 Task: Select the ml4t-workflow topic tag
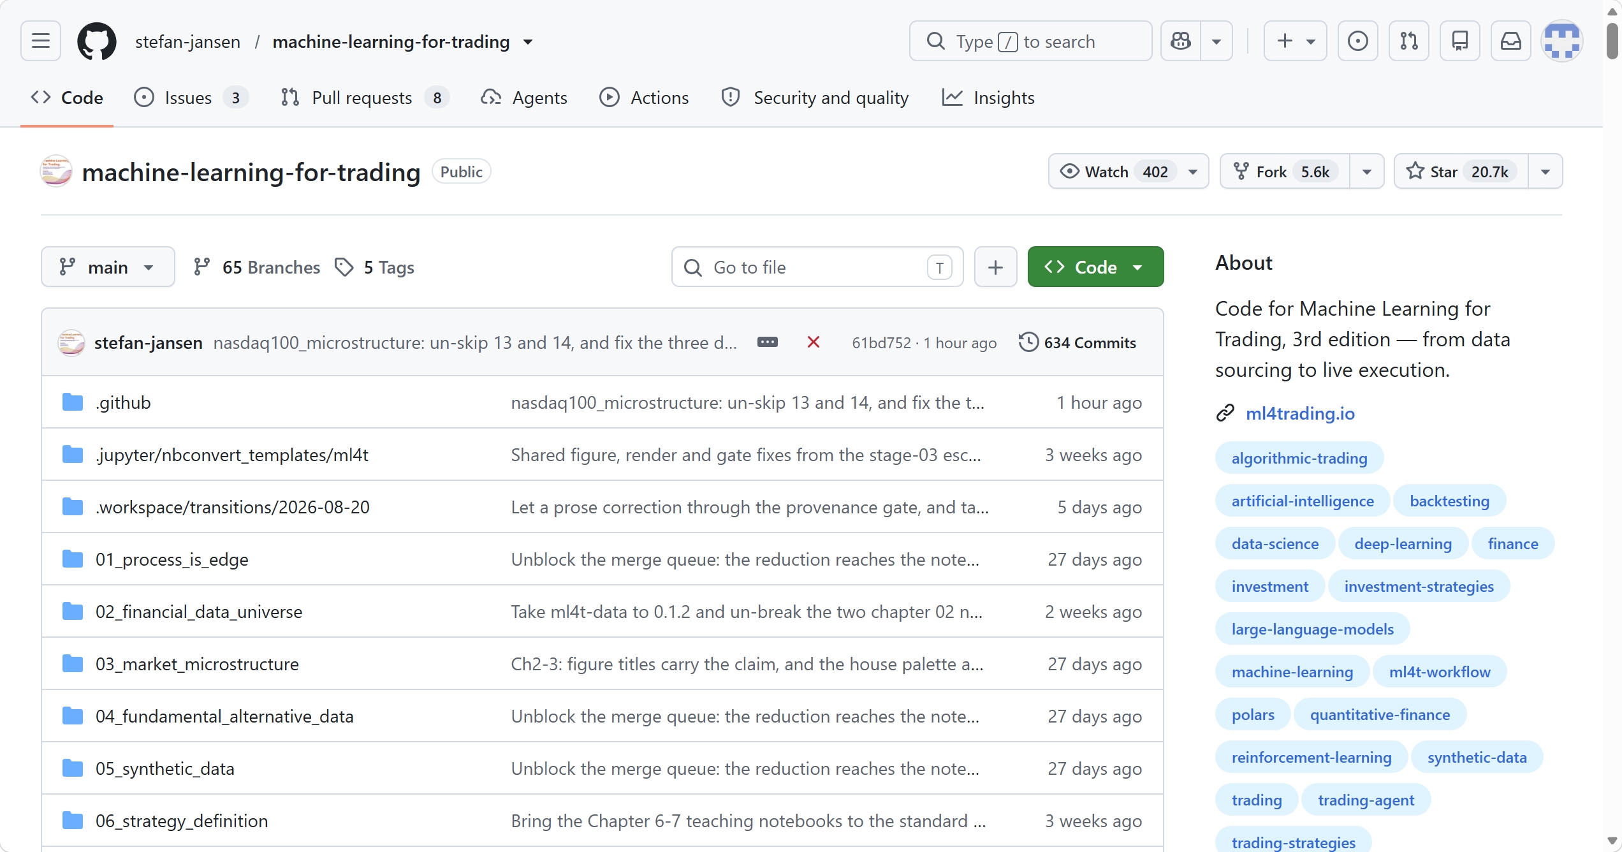[x=1440, y=672]
